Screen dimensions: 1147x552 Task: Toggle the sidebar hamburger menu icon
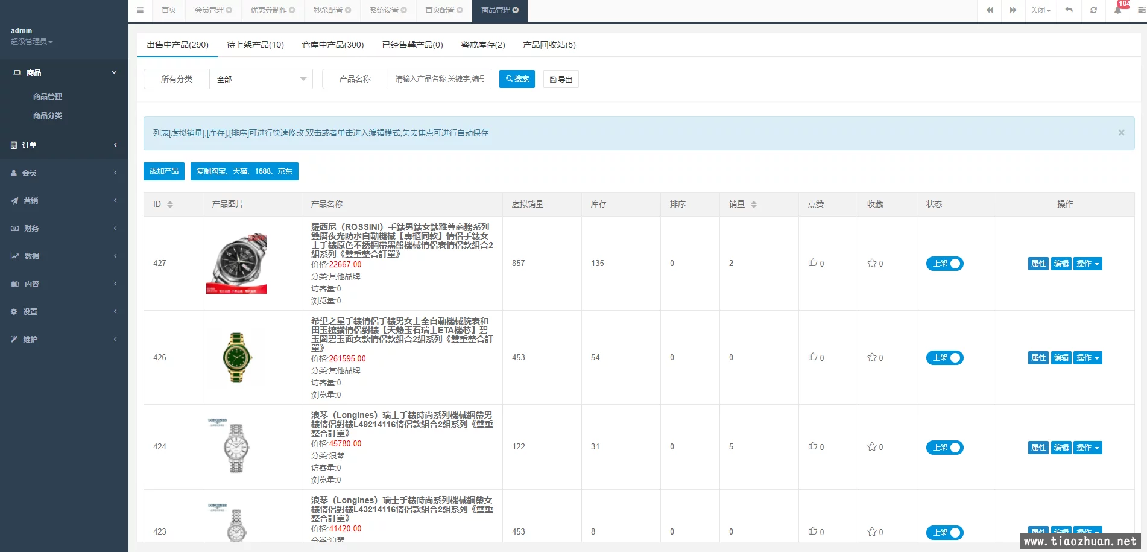coord(140,10)
